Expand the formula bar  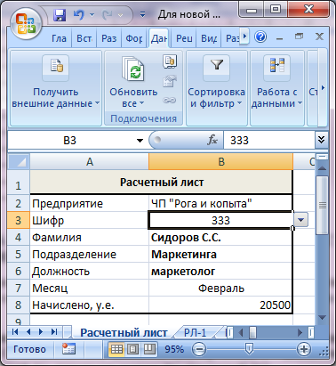pyautogui.click(x=321, y=140)
